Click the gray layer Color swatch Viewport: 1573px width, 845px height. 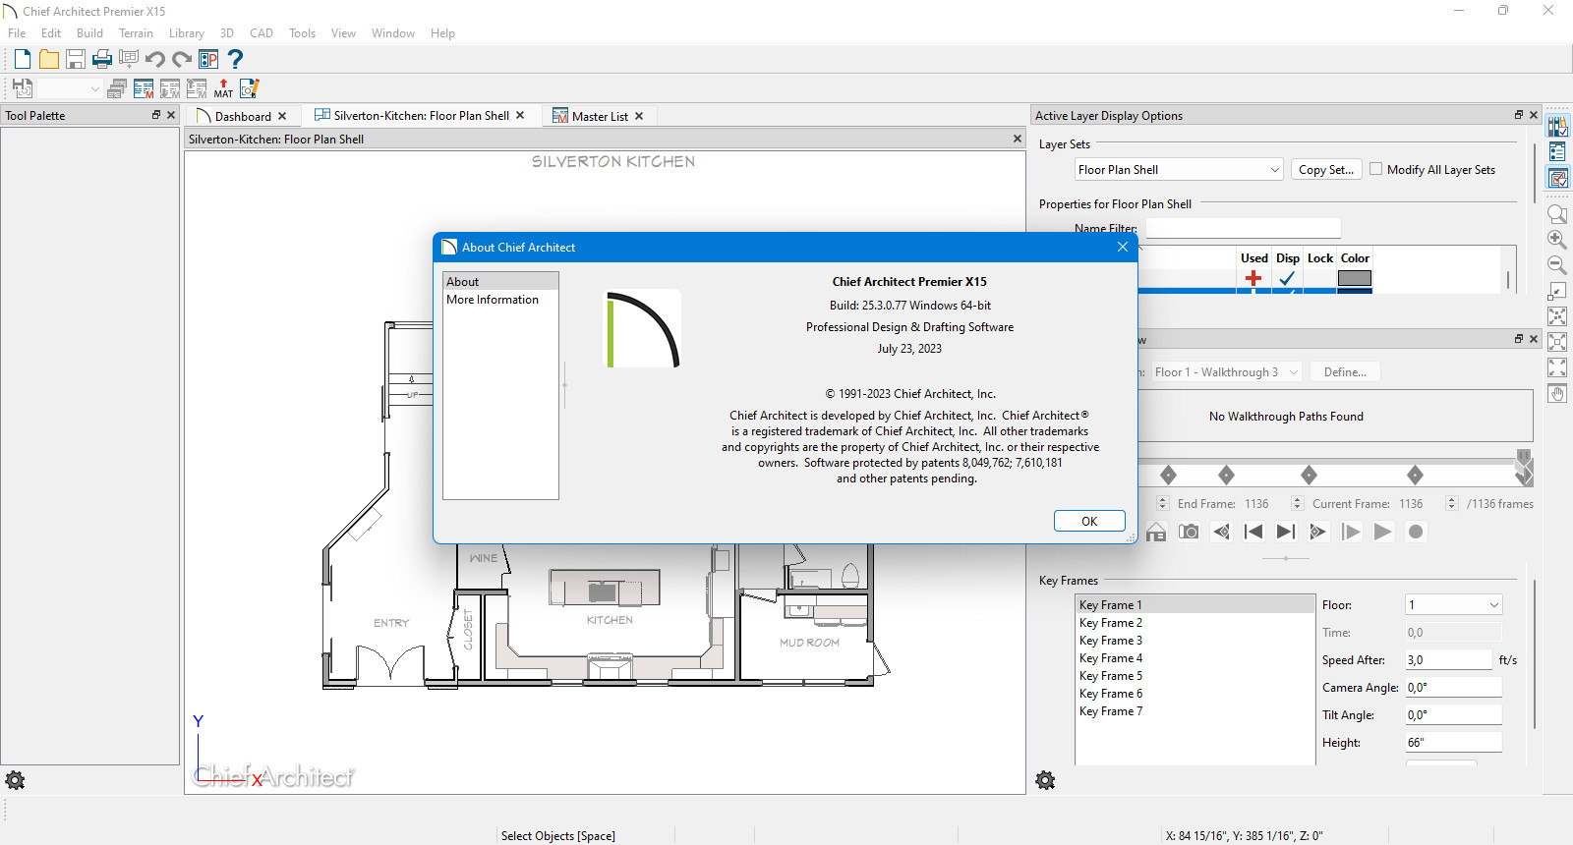(1354, 279)
